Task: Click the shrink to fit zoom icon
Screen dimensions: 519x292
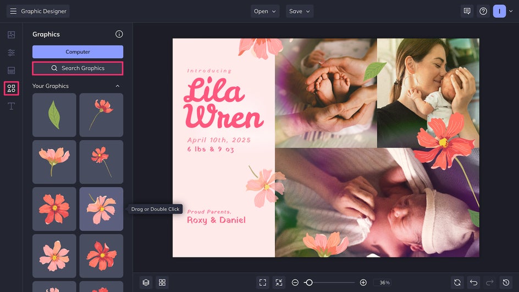Action: (x=279, y=283)
